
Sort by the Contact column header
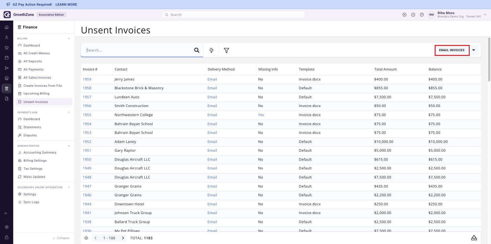pos(121,69)
